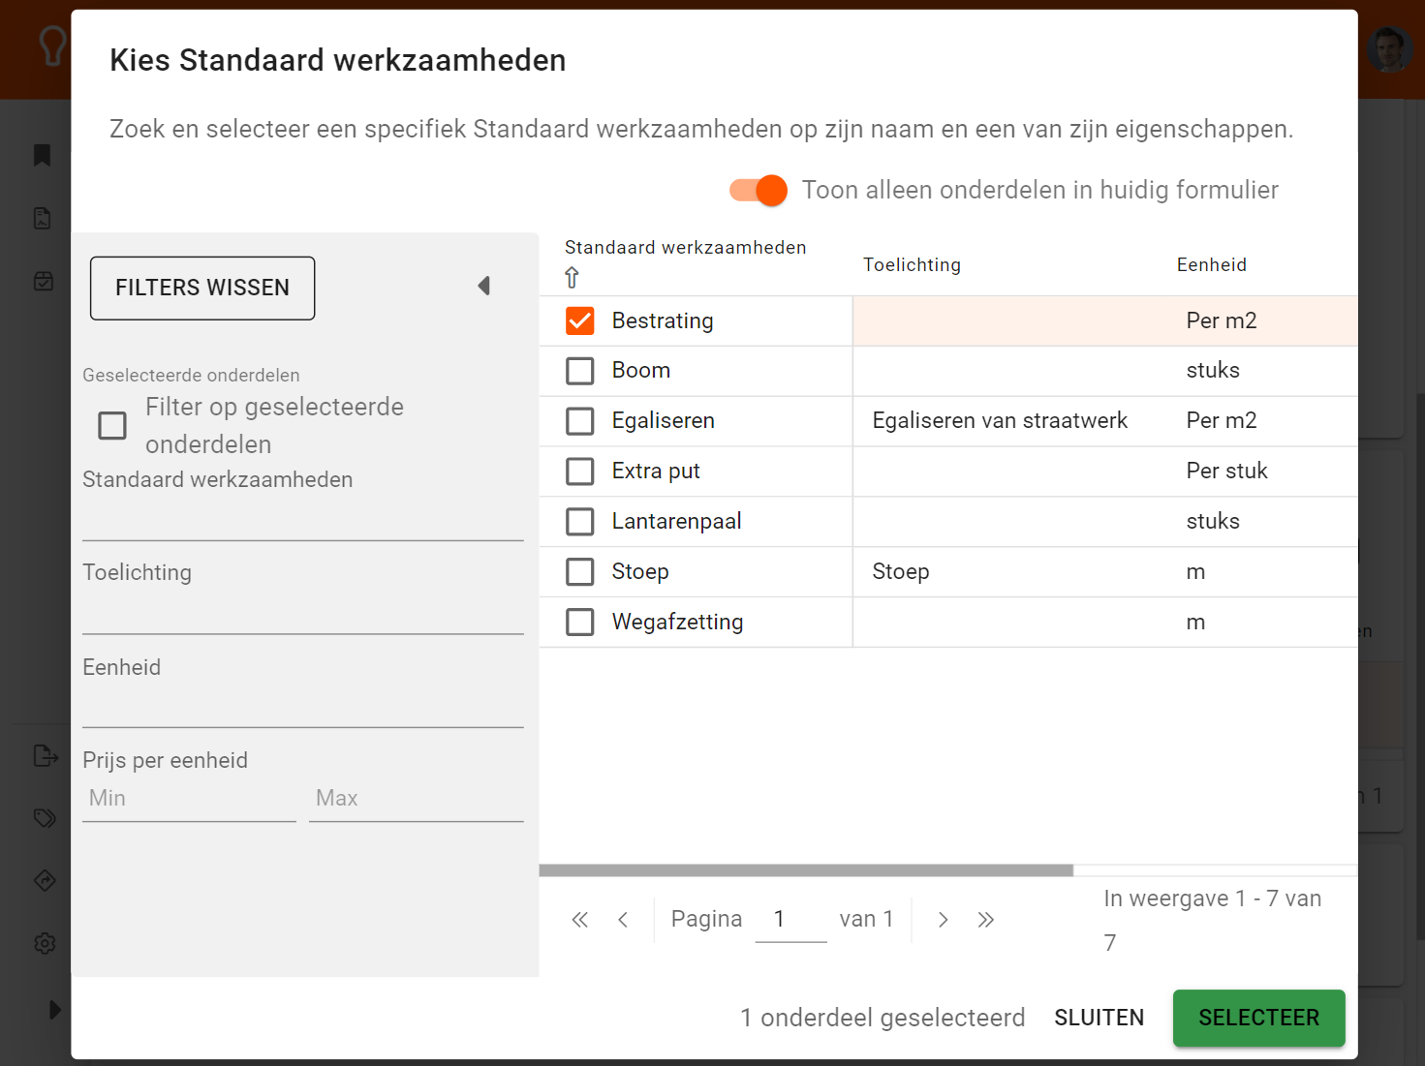Image resolution: width=1425 pixels, height=1066 pixels.
Task: Expand the left sidebar with bottom arrow
Action: [54, 1010]
